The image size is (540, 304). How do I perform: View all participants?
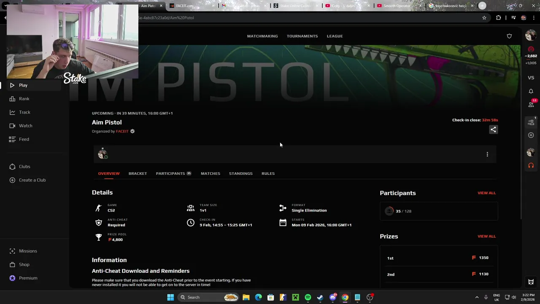pyautogui.click(x=486, y=193)
